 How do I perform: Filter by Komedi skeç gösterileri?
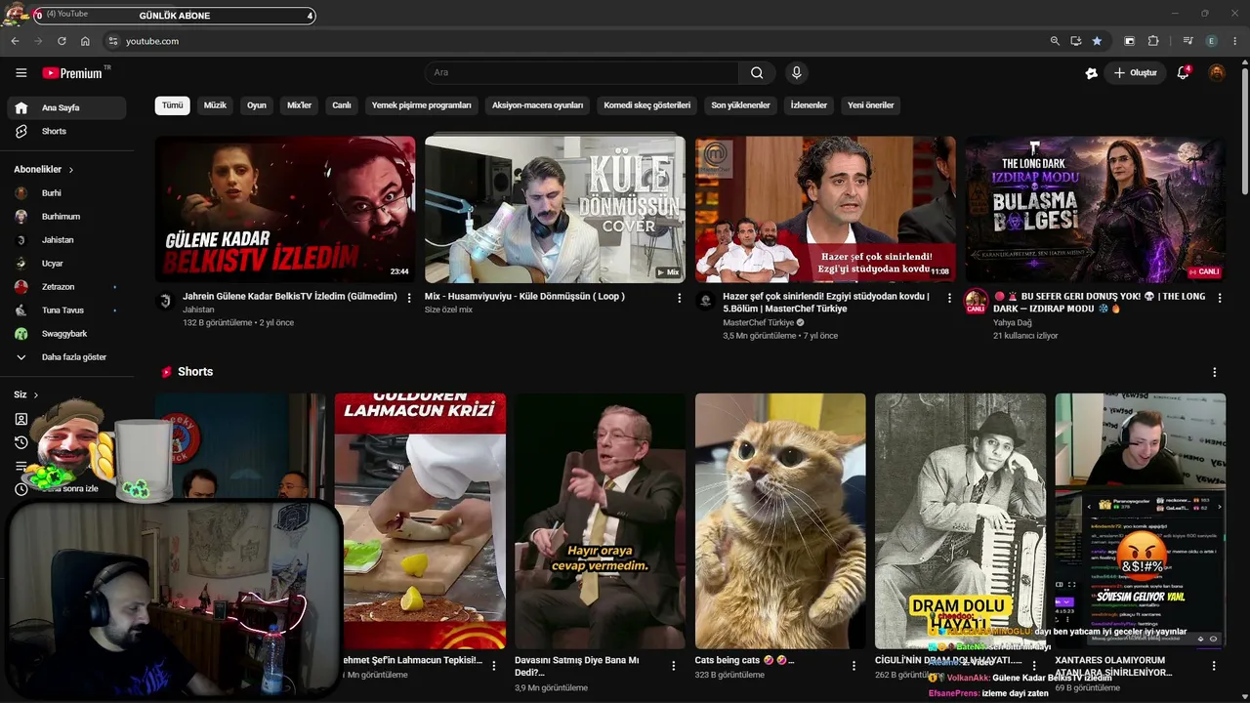(647, 105)
